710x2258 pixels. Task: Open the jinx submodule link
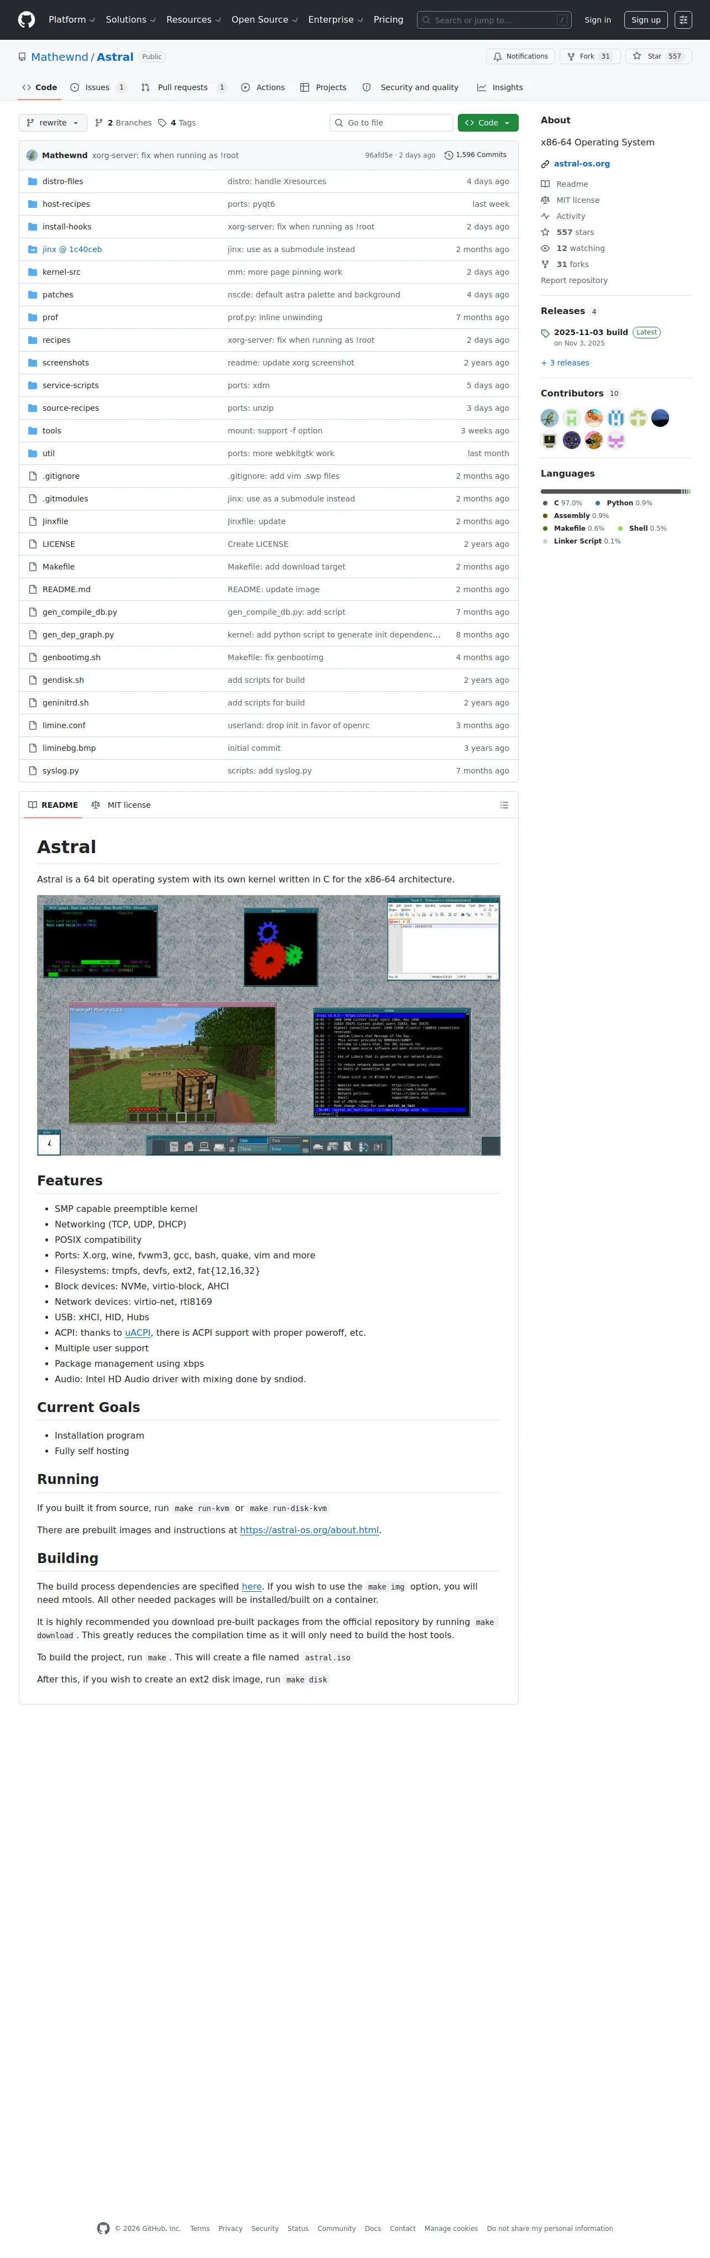pyautogui.click(x=72, y=250)
